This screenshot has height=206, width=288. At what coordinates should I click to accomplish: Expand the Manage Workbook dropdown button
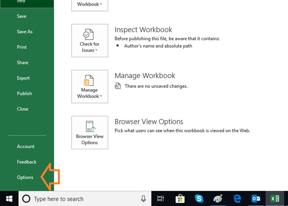tap(90, 86)
